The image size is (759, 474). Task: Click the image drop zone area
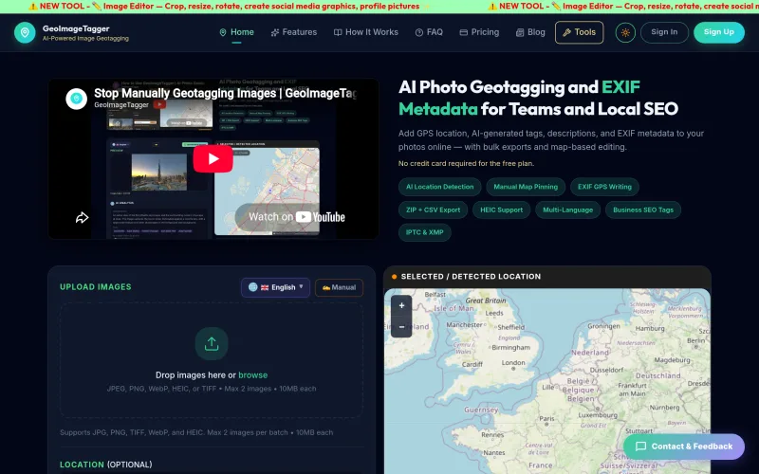[x=212, y=360]
